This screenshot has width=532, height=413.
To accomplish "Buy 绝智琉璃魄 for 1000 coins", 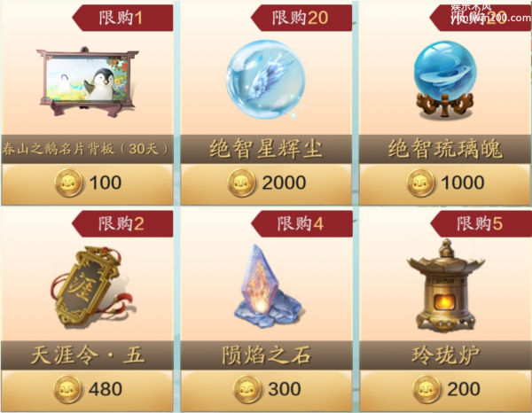I will click(445, 184).
